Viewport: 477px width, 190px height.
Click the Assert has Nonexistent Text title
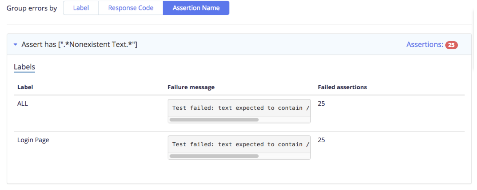(x=79, y=44)
